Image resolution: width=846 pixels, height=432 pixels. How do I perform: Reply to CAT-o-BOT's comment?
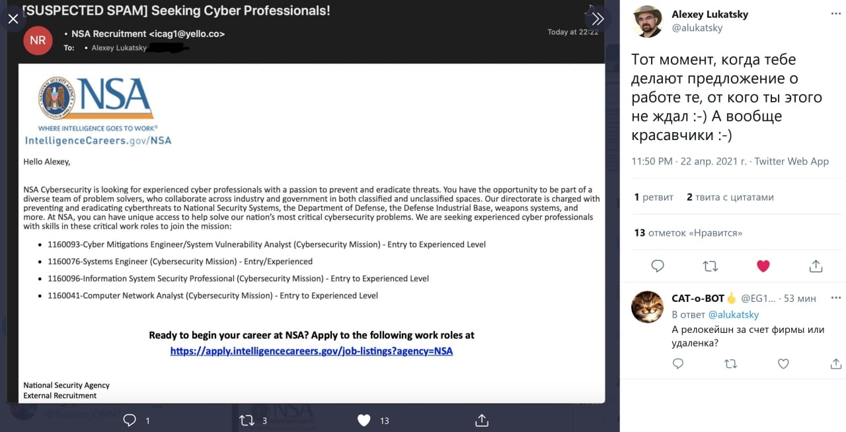click(x=677, y=363)
